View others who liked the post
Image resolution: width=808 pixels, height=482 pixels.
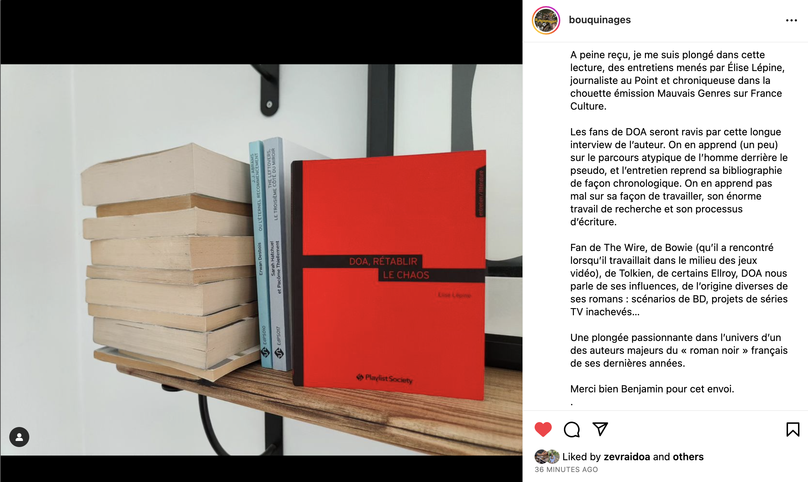(x=688, y=457)
